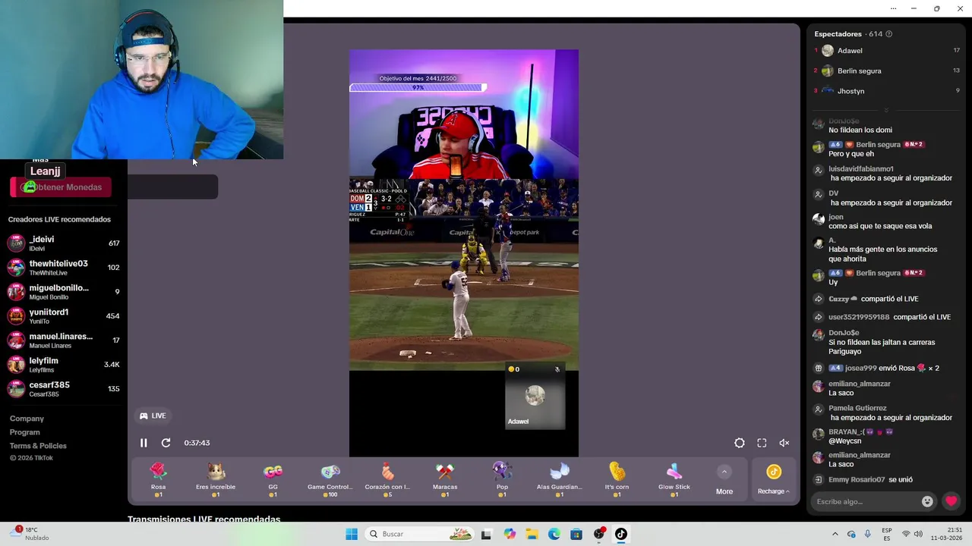Expand more gifts with the More arrow
This screenshot has width=972, height=546.
[724, 480]
